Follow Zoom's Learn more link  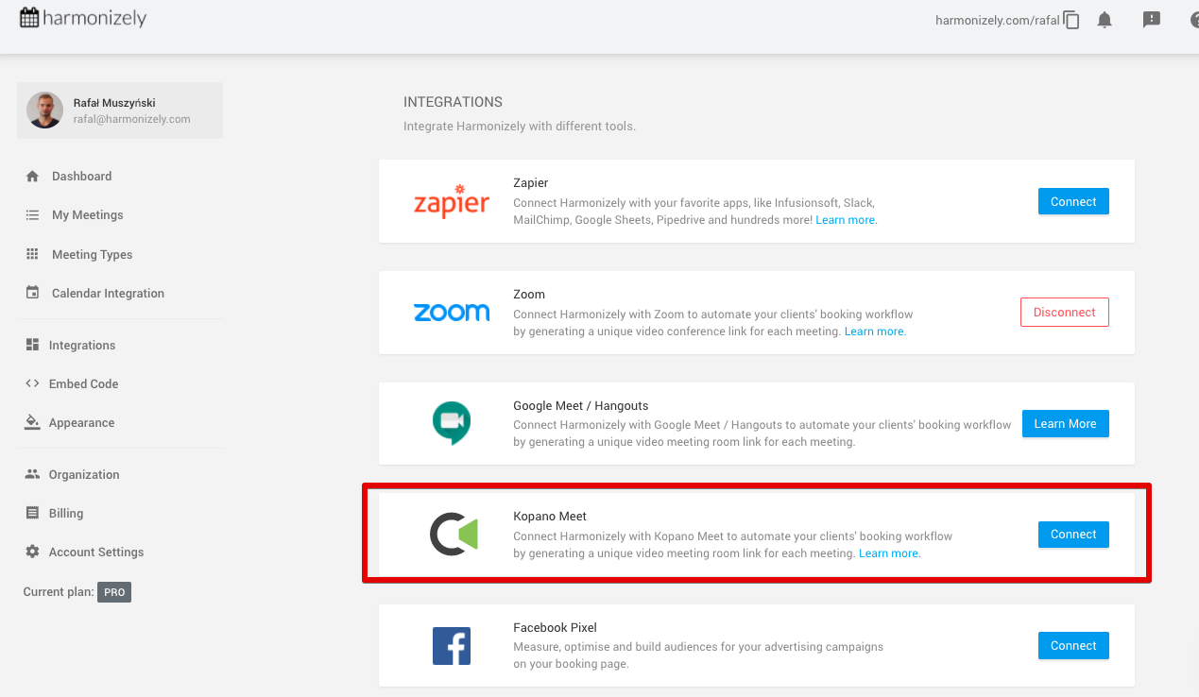(x=874, y=331)
